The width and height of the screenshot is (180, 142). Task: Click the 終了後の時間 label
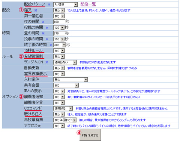pos(35,45)
